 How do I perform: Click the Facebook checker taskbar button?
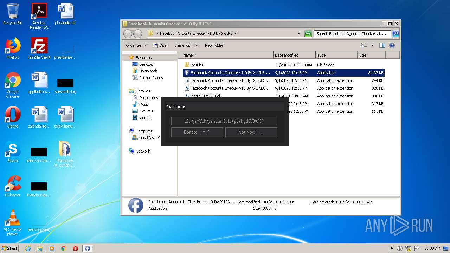click(x=87, y=248)
